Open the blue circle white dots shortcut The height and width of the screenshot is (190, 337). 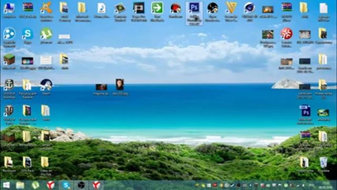click(x=9, y=37)
